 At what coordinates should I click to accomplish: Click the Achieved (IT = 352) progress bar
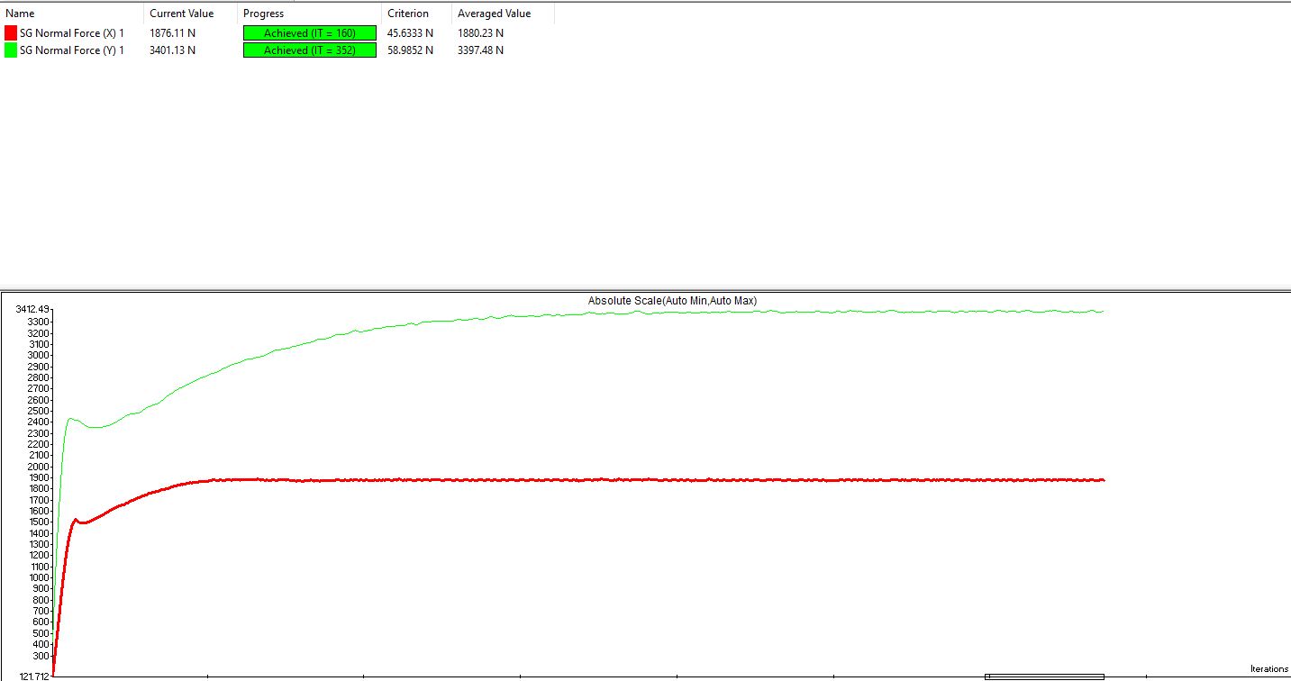pos(310,50)
